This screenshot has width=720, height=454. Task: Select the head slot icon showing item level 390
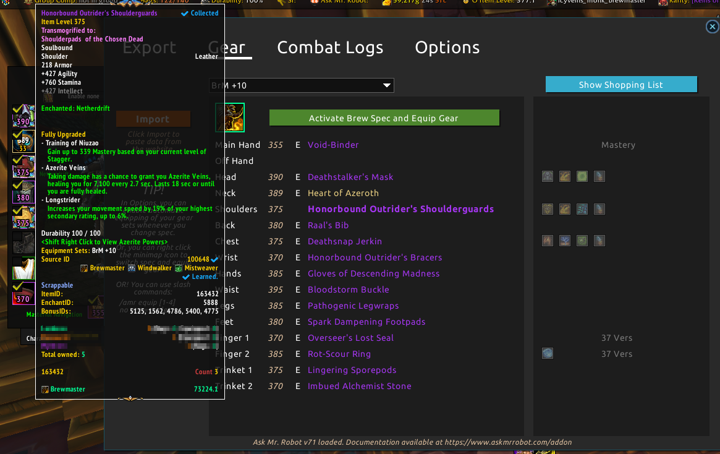pos(23,116)
